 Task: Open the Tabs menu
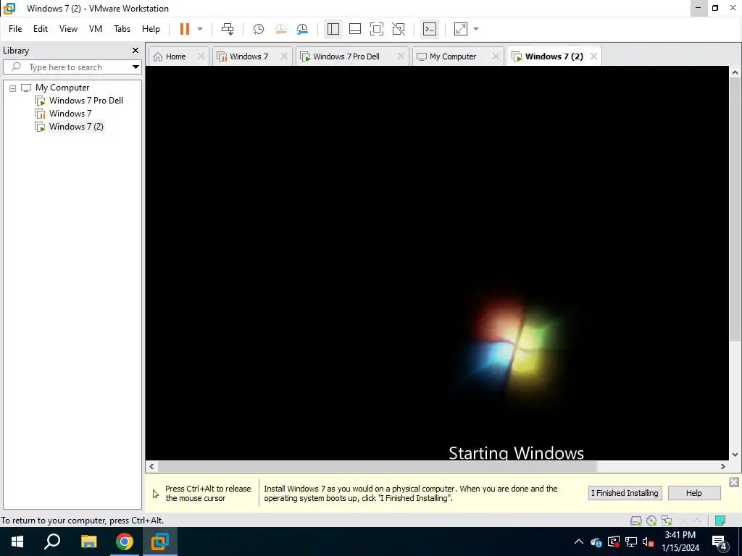pyautogui.click(x=122, y=29)
